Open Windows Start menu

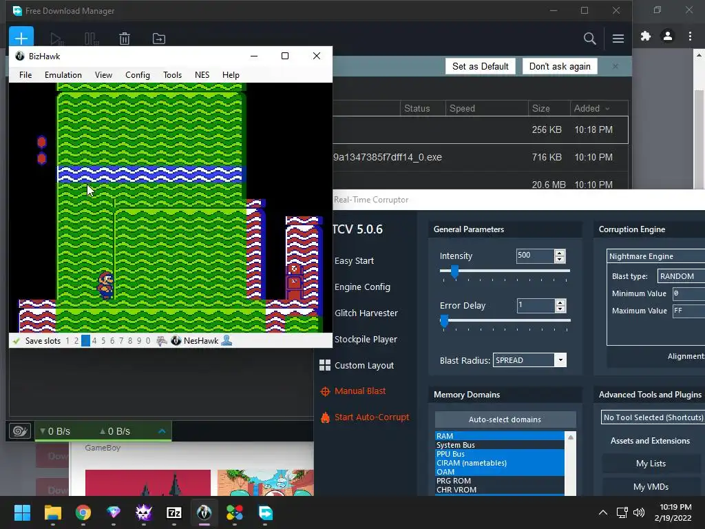[x=22, y=512]
